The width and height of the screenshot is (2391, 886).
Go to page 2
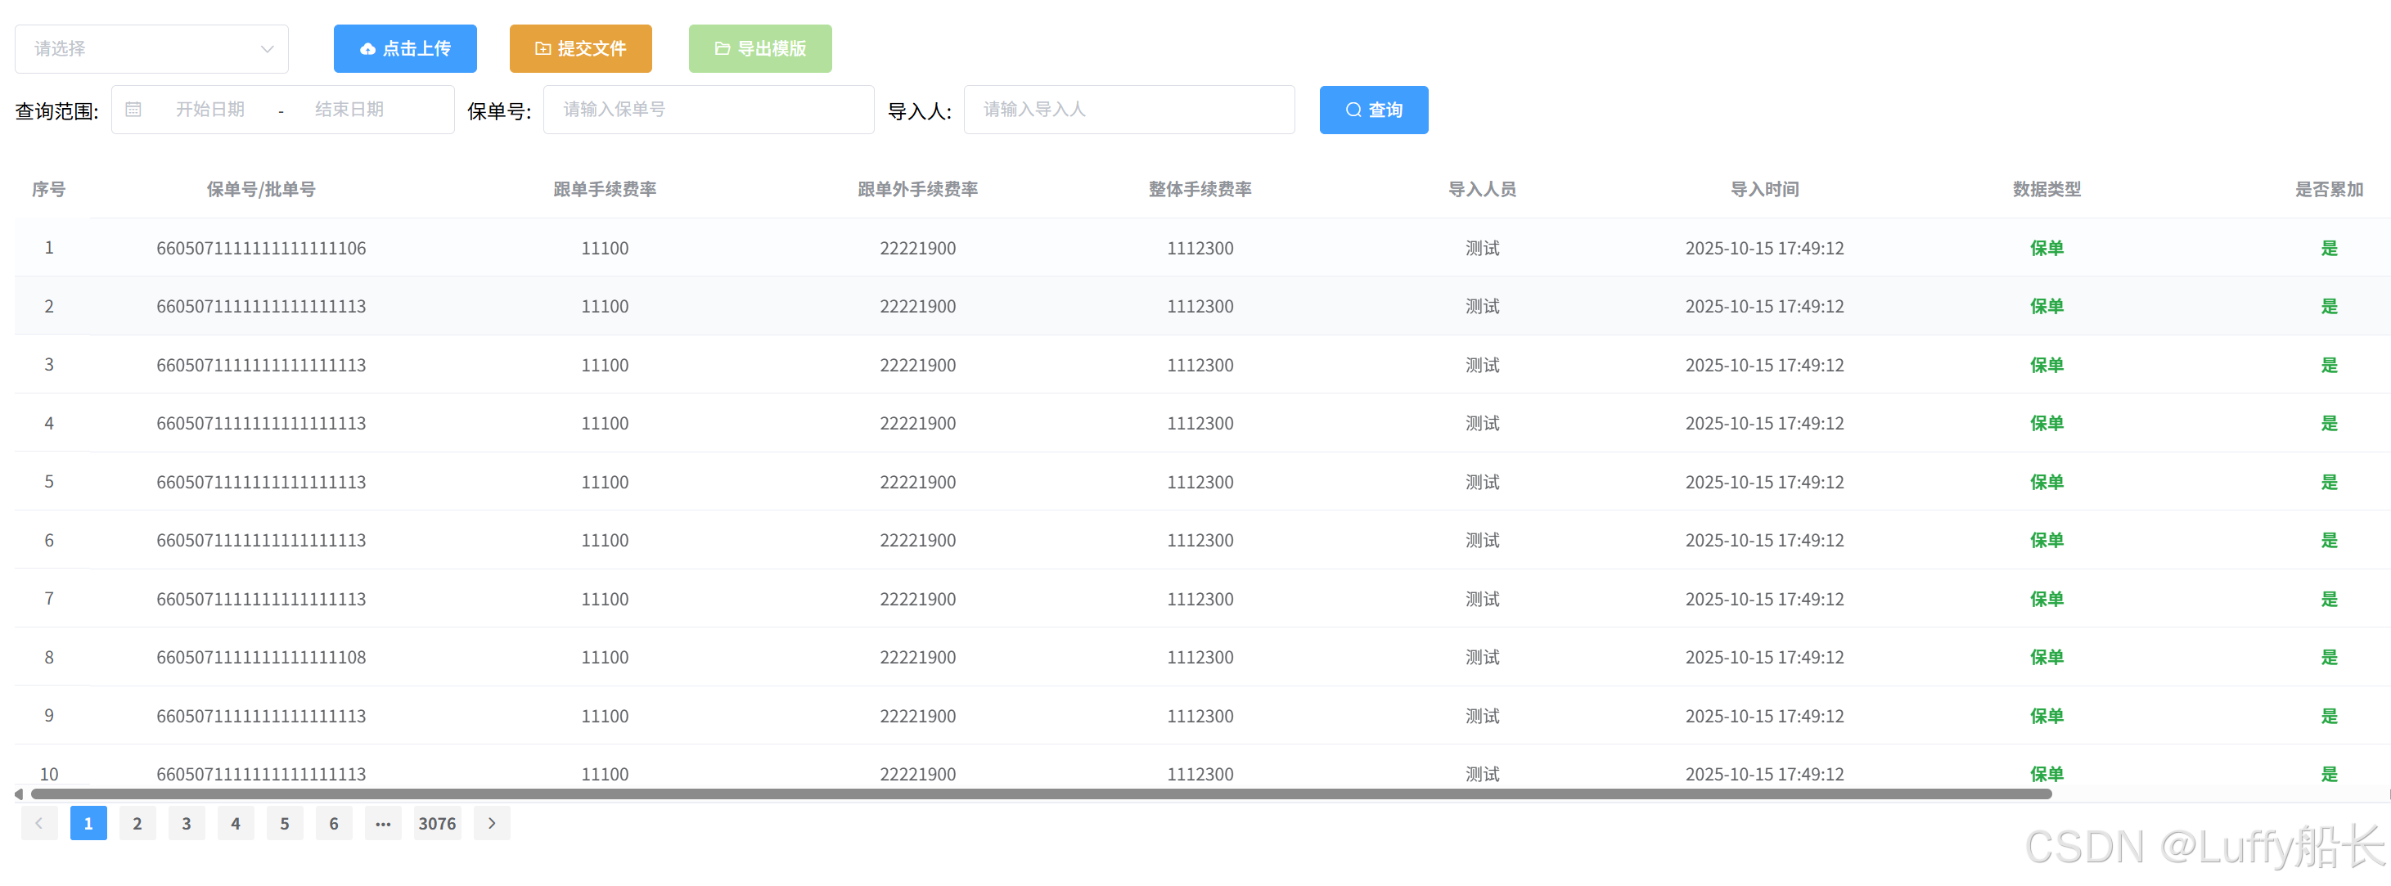click(137, 824)
